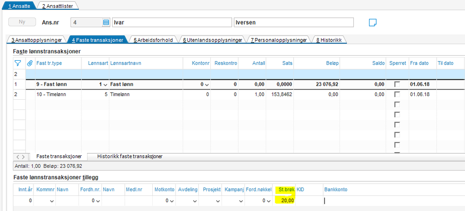Open Lønnsart dropdown in Fast lønn row
The height and width of the screenshot is (211, 465).
(105, 85)
